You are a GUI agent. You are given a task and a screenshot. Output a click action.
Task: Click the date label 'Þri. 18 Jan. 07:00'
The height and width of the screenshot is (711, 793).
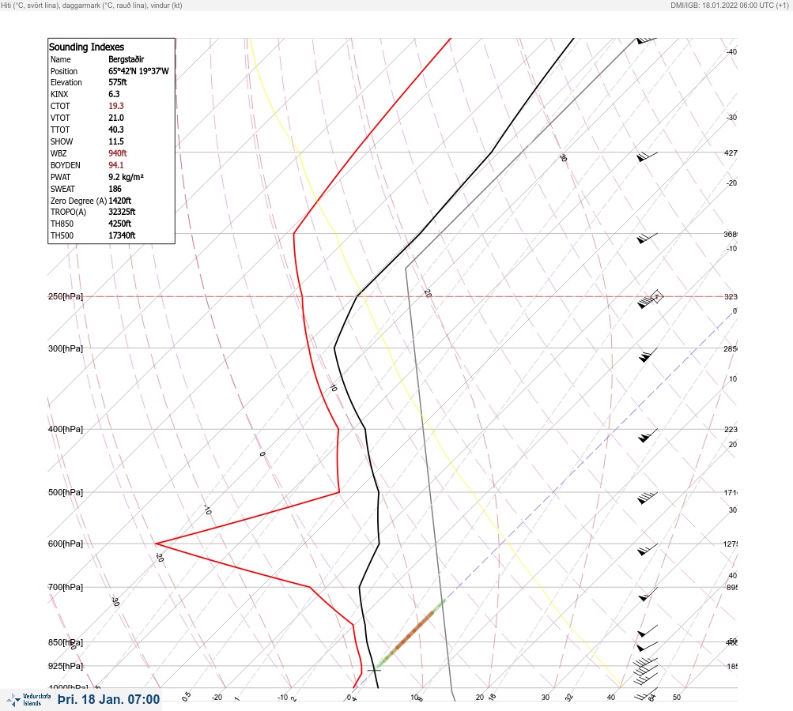[x=109, y=699]
